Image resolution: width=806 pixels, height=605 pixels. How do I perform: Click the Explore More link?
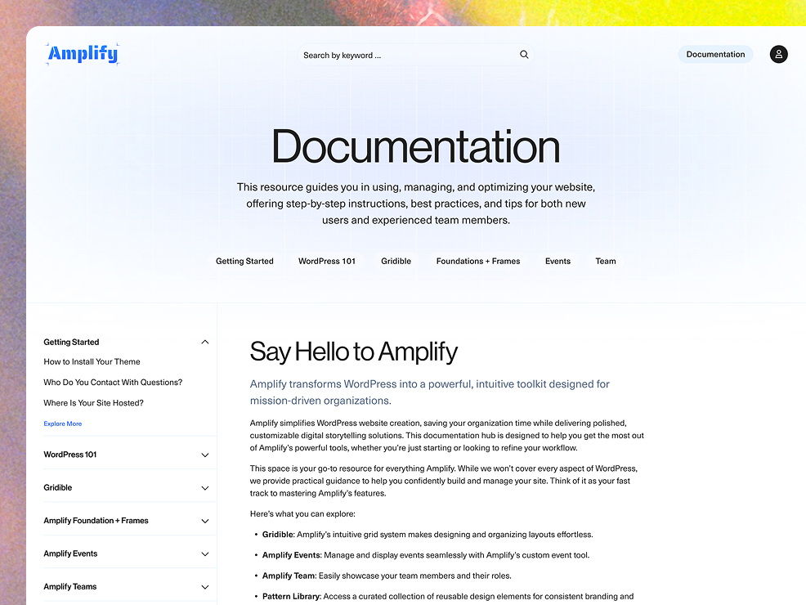tap(63, 424)
